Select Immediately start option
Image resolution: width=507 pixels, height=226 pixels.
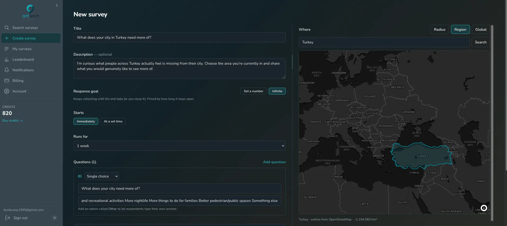click(x=86, y=121)
